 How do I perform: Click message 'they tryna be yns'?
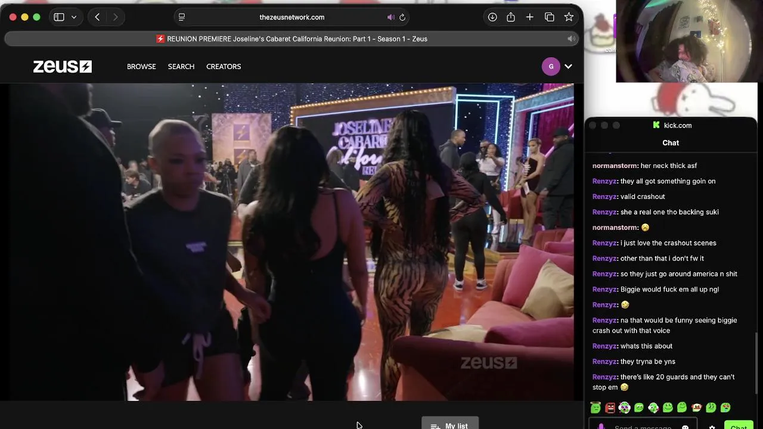tap(648, 362)
